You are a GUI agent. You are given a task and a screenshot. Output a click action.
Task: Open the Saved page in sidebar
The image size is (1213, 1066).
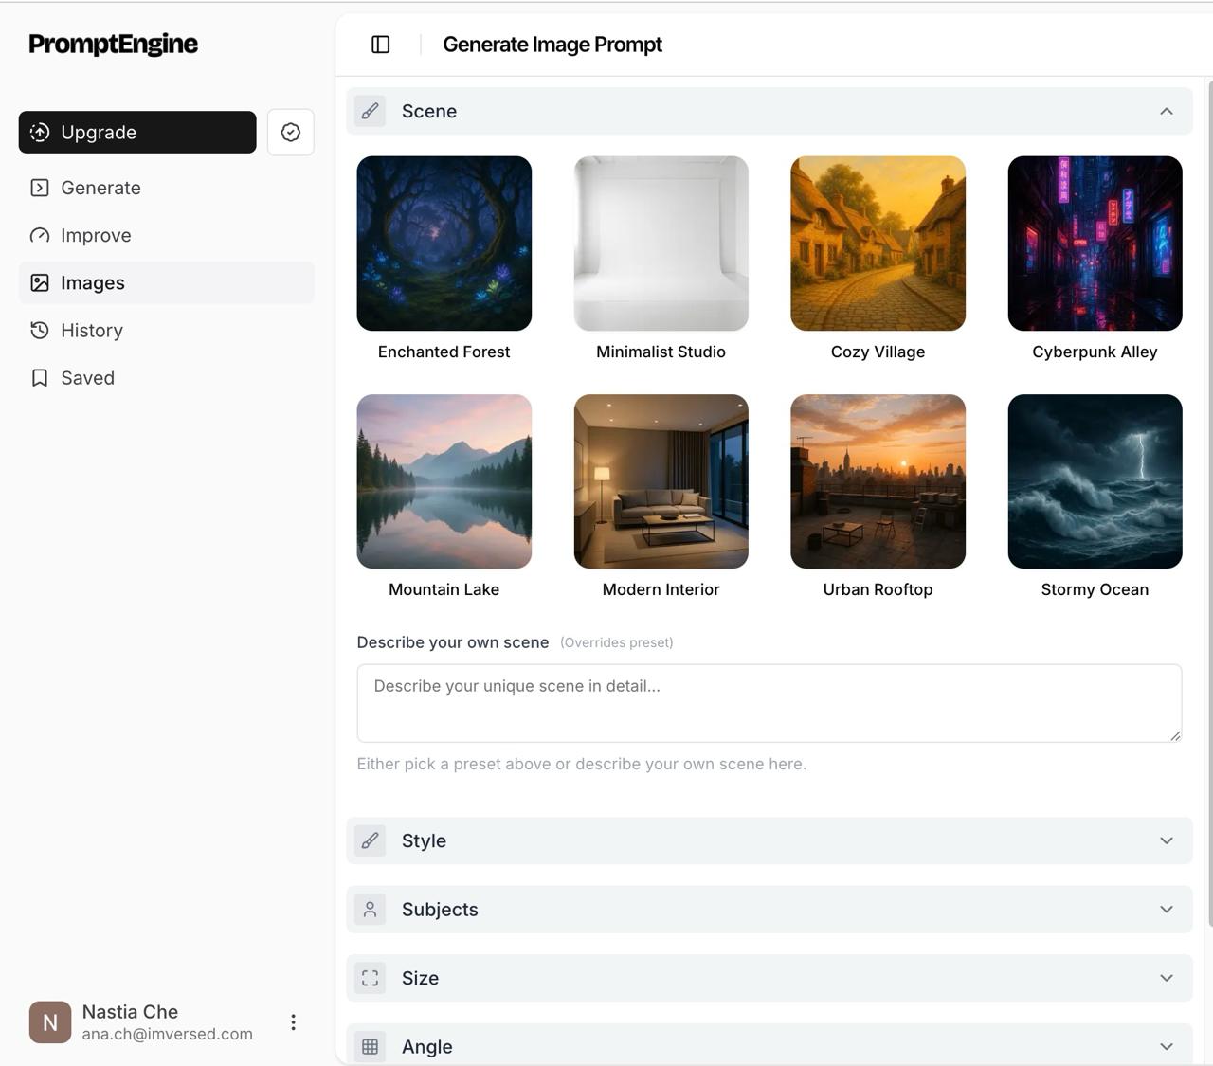87,378
